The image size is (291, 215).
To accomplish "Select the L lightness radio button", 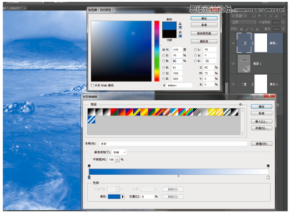I will coord(196,50).
